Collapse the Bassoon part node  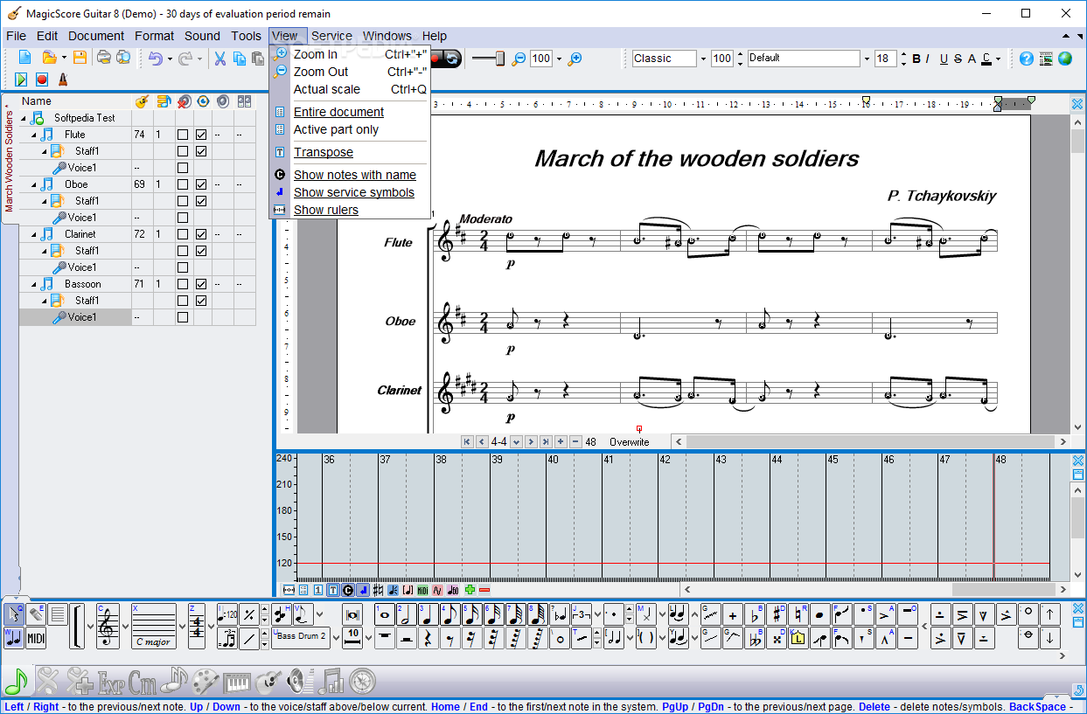[34, 284]
